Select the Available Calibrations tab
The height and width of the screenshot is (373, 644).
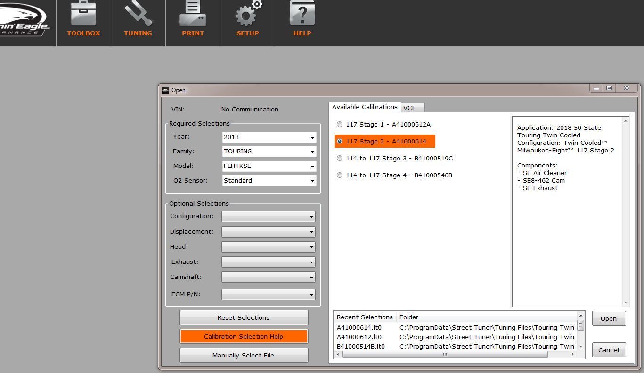[365, 107]
